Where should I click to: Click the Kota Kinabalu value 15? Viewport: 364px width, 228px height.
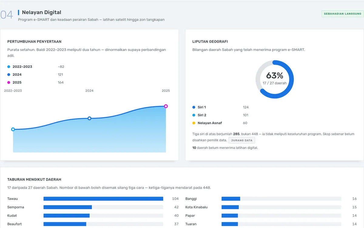(x=355, y=207)
